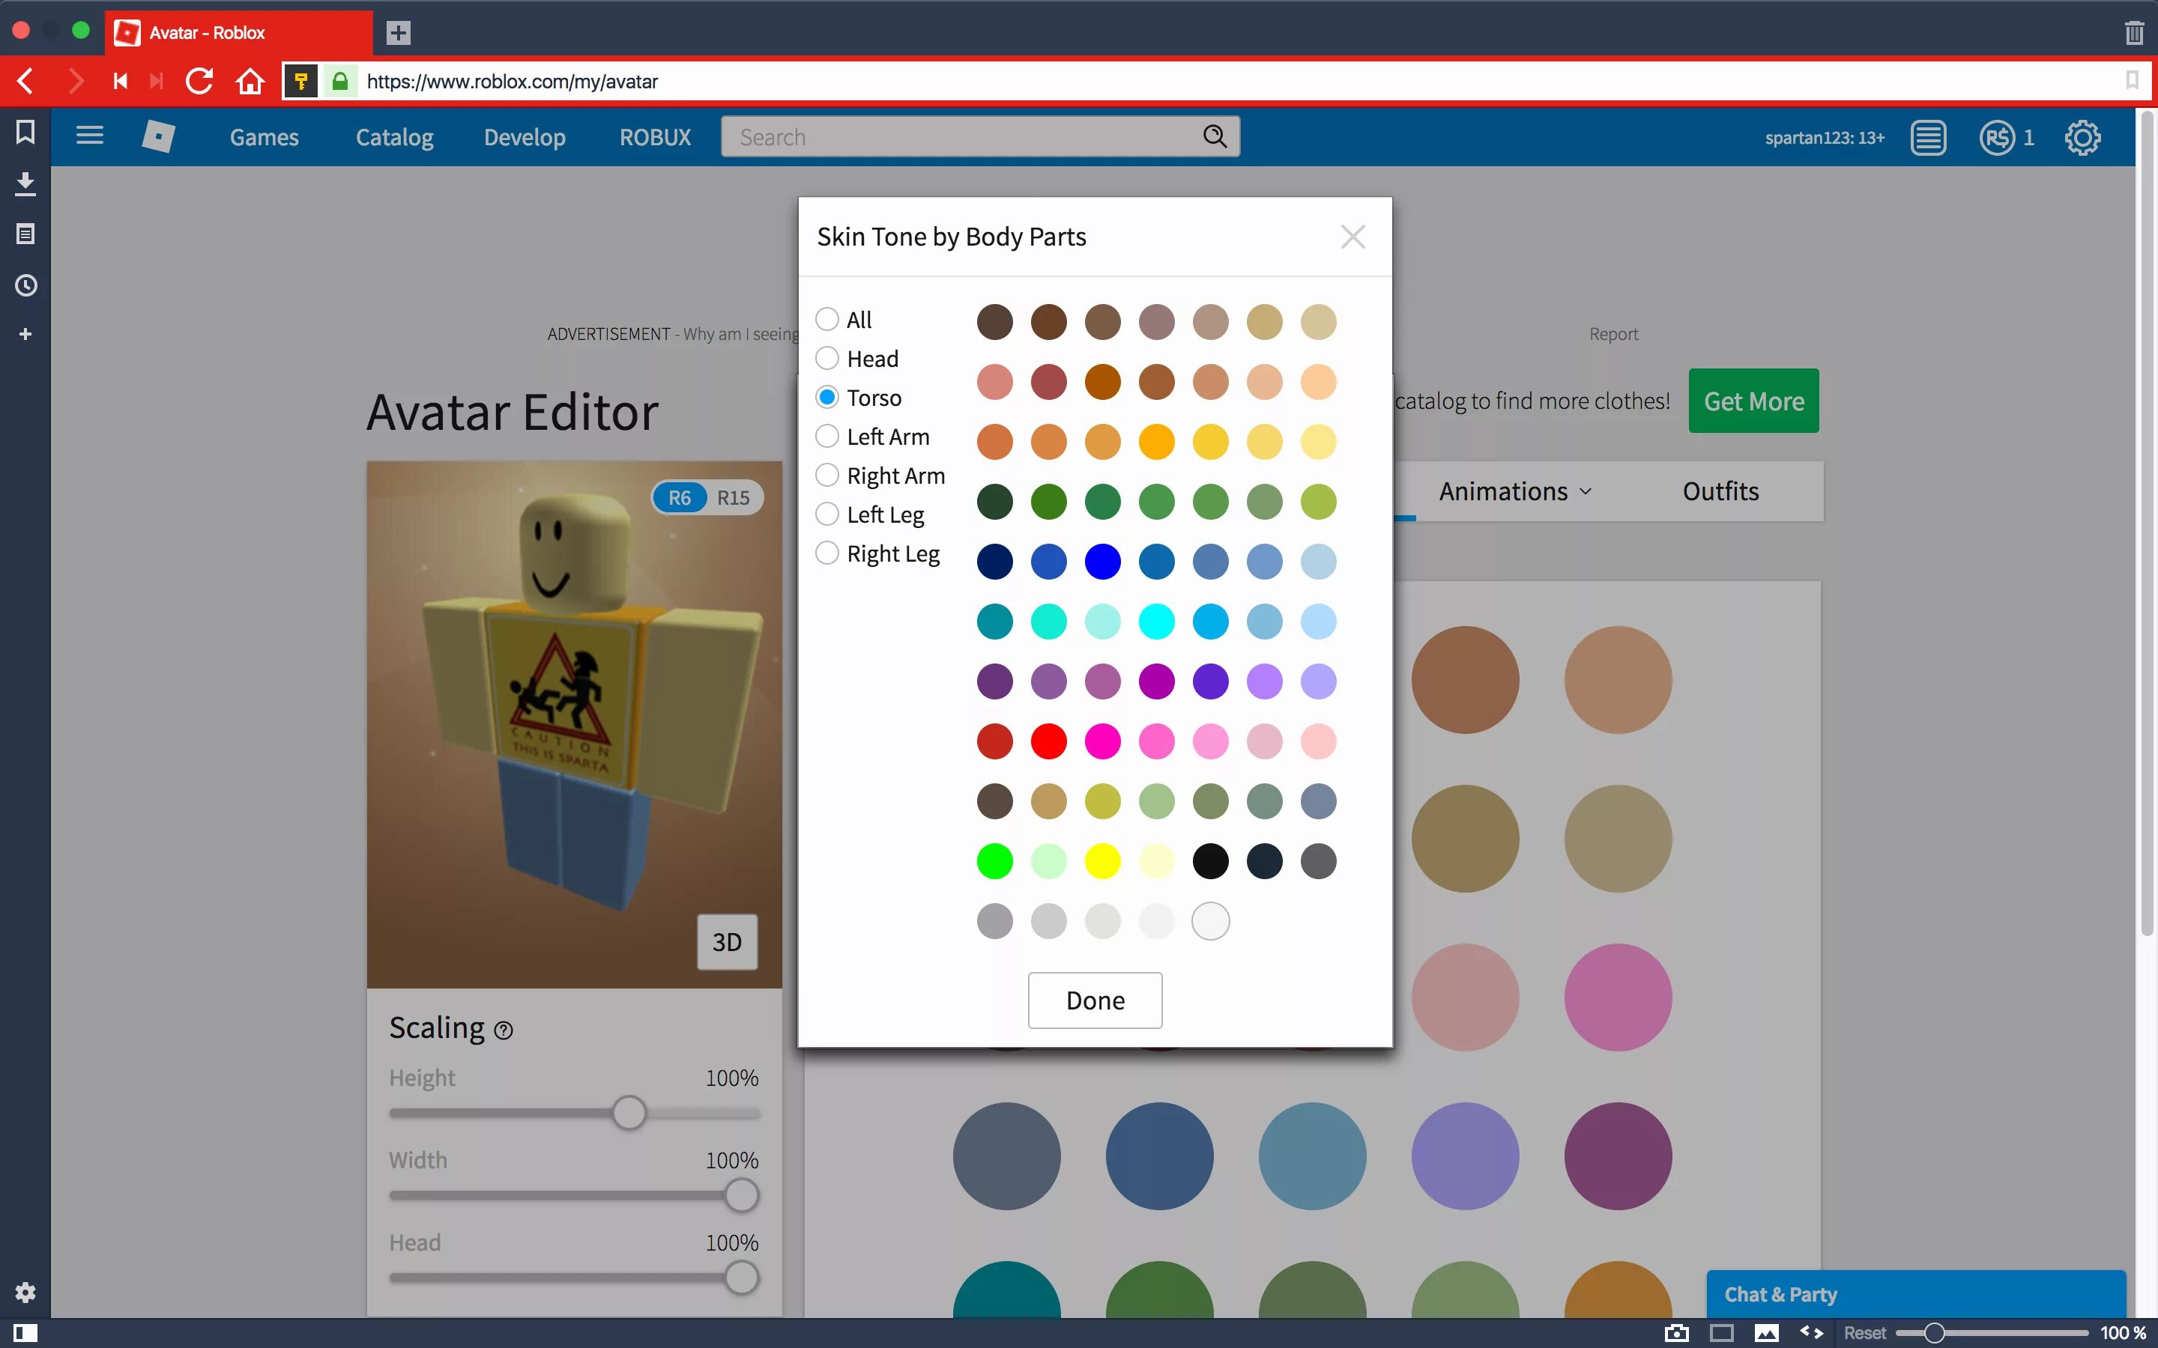Switch avatar type to R6
Screen dimensions: 2158x1348
pos(680,497)
